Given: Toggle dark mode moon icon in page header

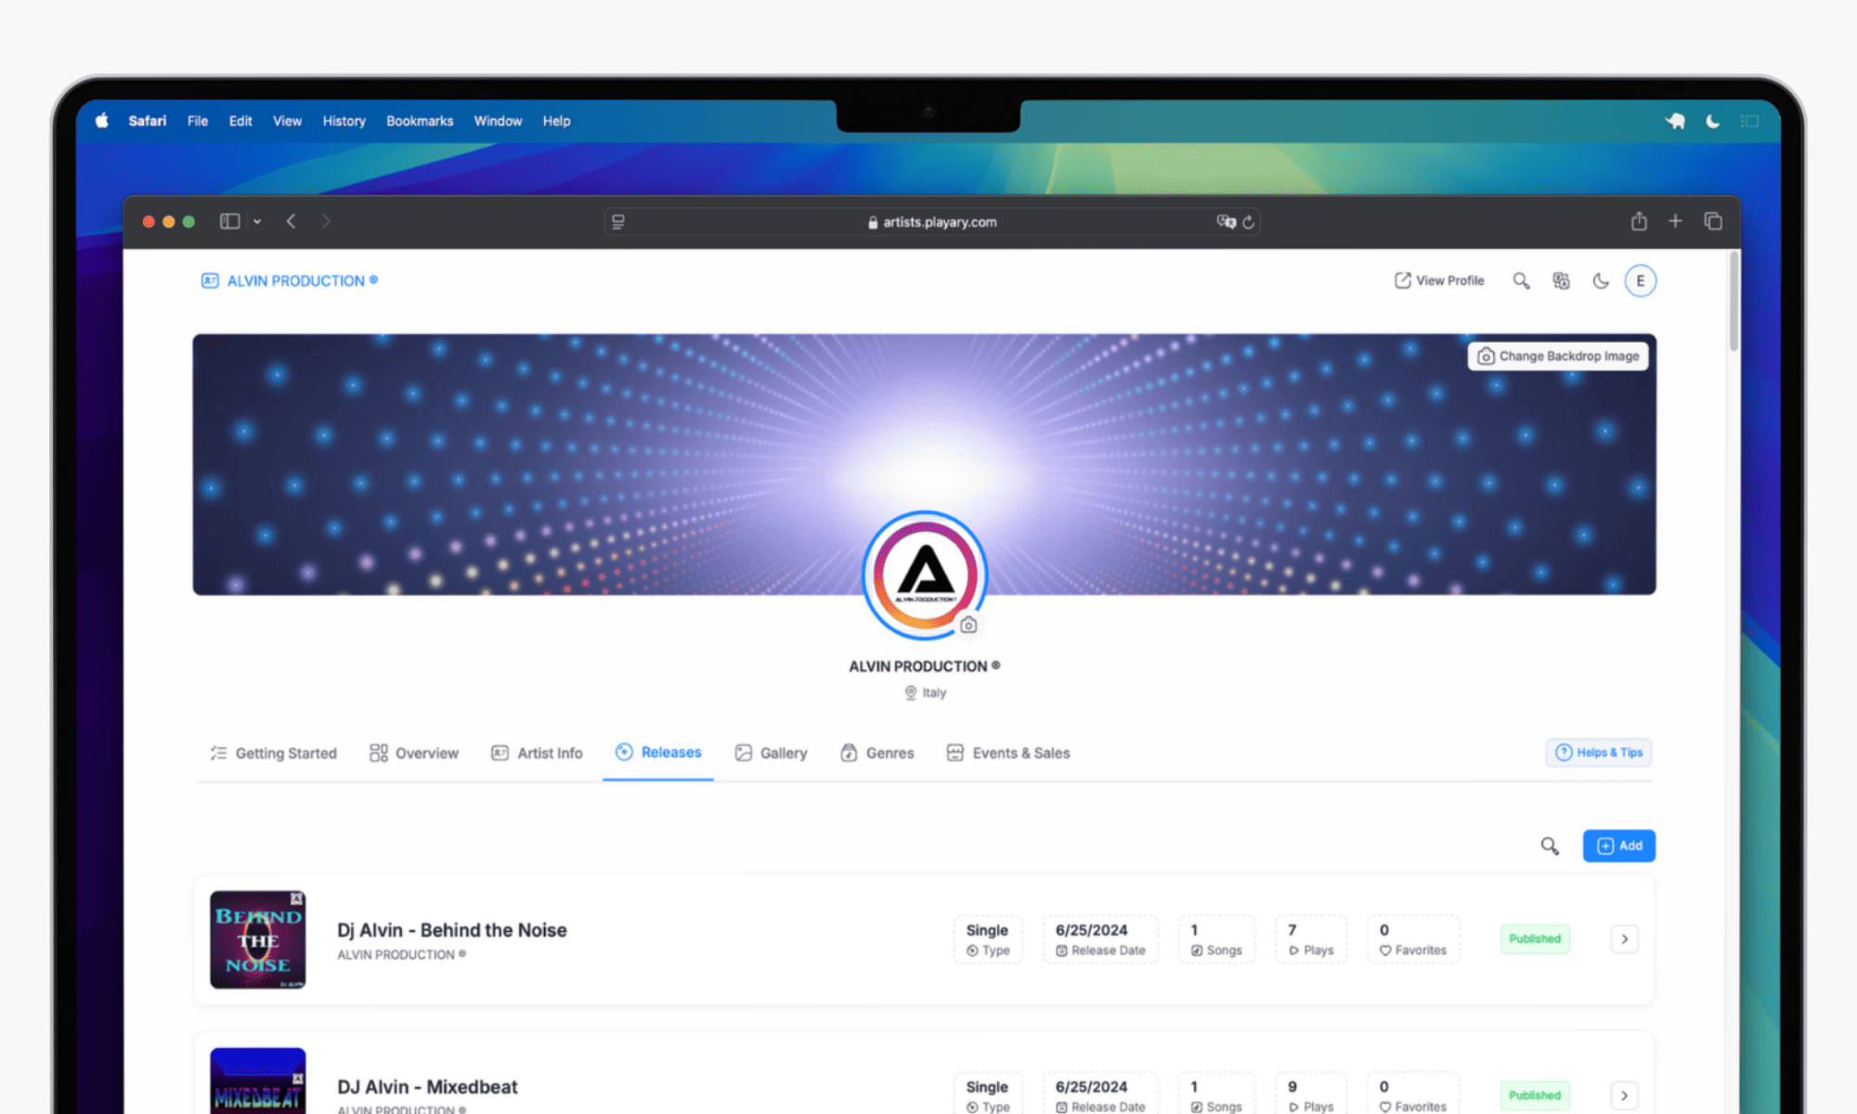Looking at the screenshot, I should pyautogui.click(x=1601, y=280).
